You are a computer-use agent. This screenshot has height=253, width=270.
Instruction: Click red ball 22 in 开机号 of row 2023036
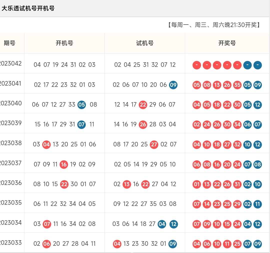pos(64,184)
